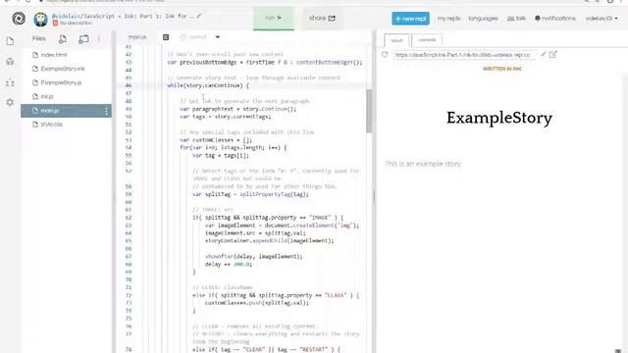Viewport: 628px width, 353px height.
Task: Follow the WRITTEN IN INK link
Action: 501,69
